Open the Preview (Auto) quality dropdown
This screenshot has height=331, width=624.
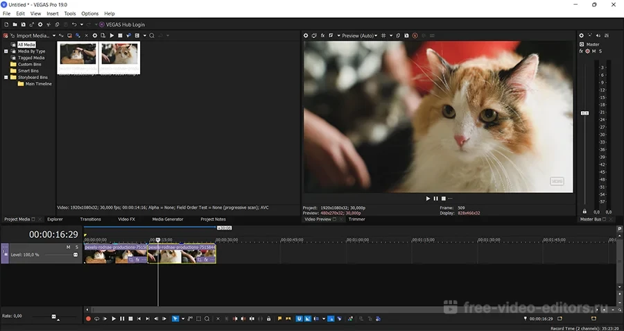pos(359,35)
